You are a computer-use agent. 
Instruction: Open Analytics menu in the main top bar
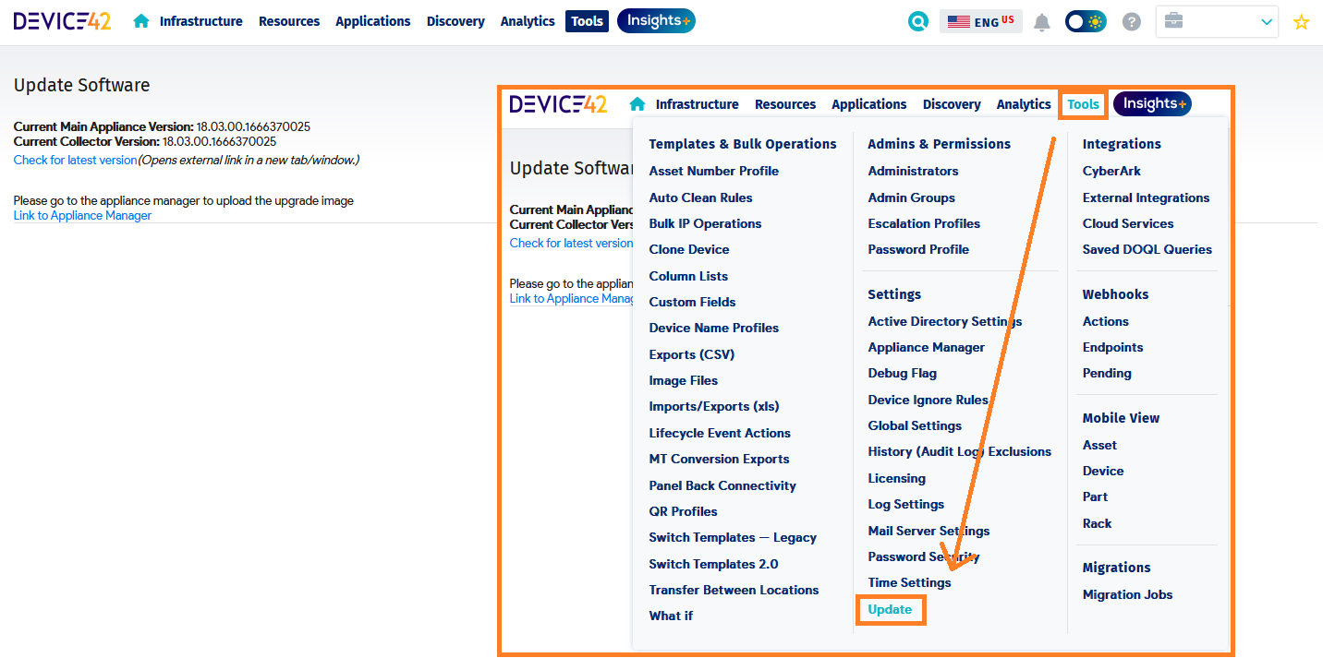tap(528, 21)
